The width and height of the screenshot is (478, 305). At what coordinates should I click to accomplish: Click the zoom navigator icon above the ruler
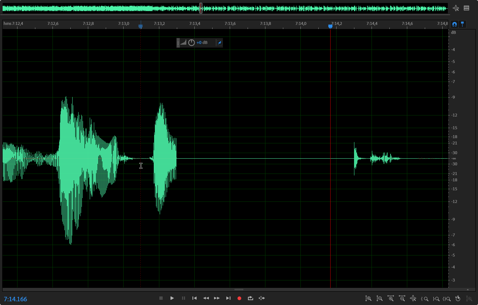click(x=456, y=8)
